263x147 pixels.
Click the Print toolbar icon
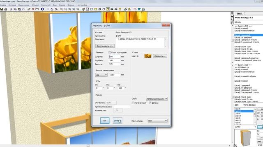(6, 9)
